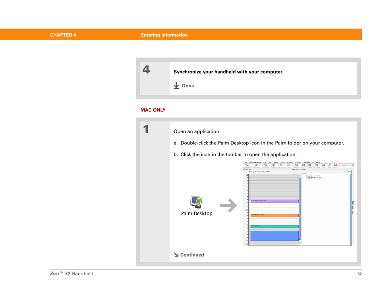Image resolution: width=379 pixels, height=293 pixels.
Task: Select New To Do toolbar icon
Action: pos(265,165)
